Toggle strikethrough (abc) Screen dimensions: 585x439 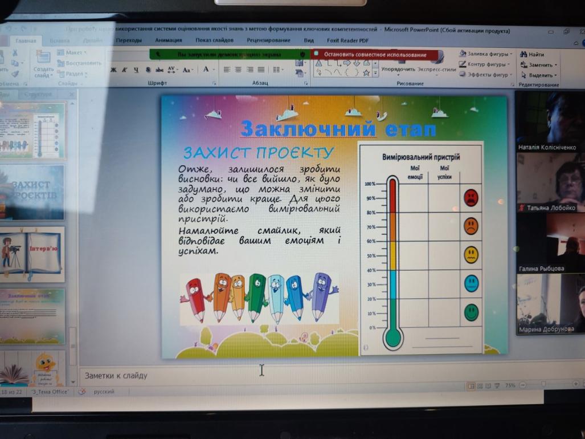click(x=159, y=70)
